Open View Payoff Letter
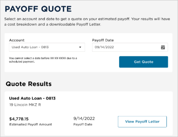The image size is (178, 137). click(142, 121)
